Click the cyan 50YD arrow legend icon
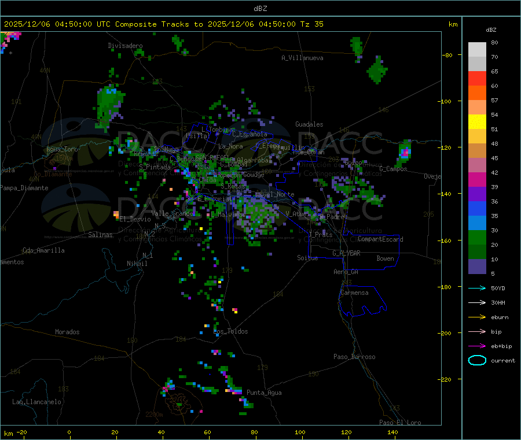 point(477,288)
